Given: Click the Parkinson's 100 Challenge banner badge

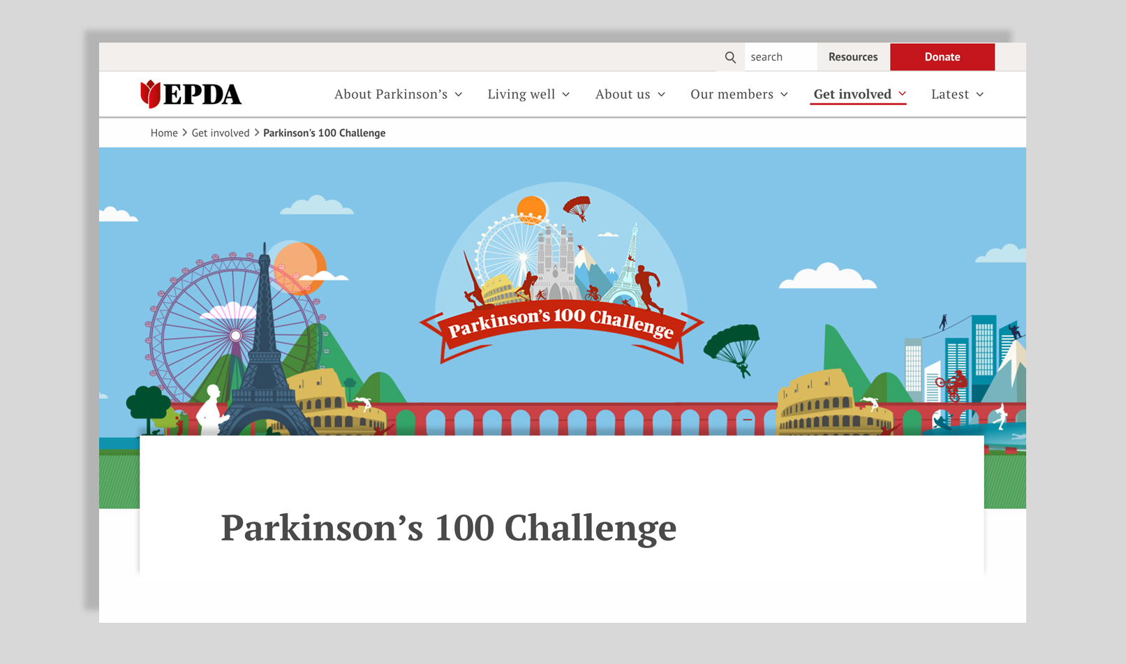Looking at the screenshot, I should [x=561, y=273].
